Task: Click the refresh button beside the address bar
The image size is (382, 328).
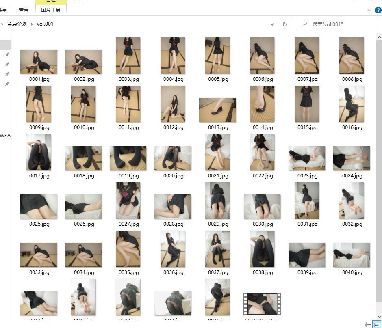Action: pyautogui.click(x=284, y=24)
